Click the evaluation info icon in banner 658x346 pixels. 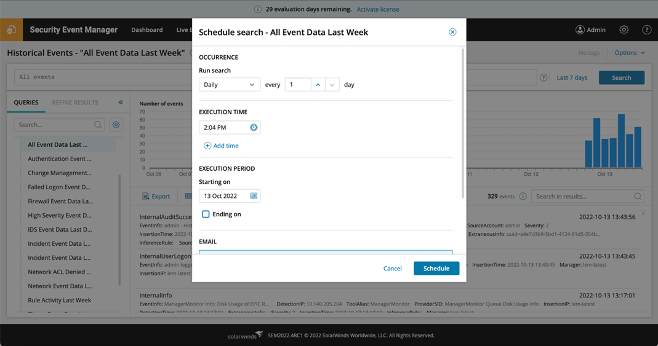(258, 9)
